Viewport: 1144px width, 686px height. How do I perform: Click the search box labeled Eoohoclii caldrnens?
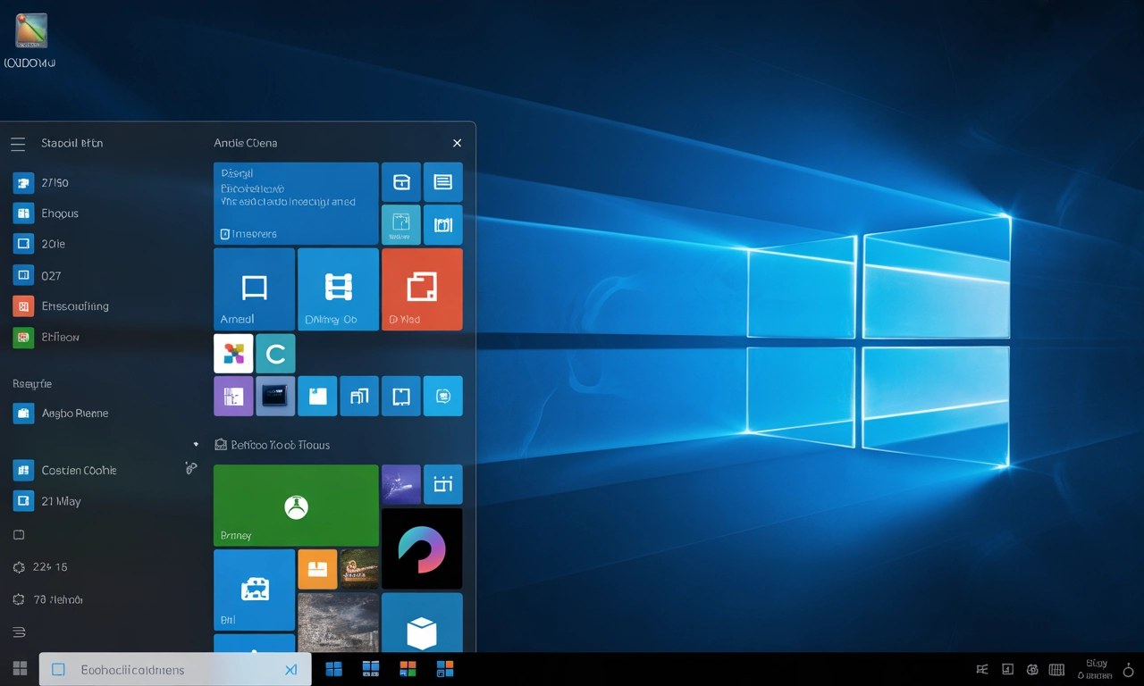click(x=175, y=669)
